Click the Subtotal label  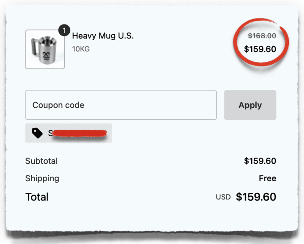click(42, 161)
